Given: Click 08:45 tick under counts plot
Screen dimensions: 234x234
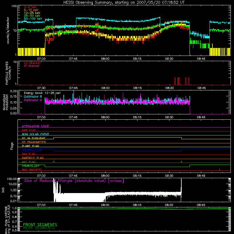Looking at the screenshot, I should 201,58.
